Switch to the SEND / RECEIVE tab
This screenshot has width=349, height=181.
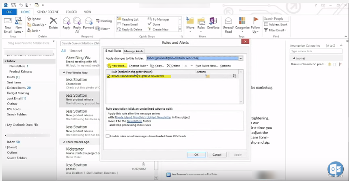(x=48, y=12)
